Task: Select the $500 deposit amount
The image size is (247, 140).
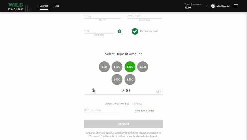Action: click(x=130, y=79)
